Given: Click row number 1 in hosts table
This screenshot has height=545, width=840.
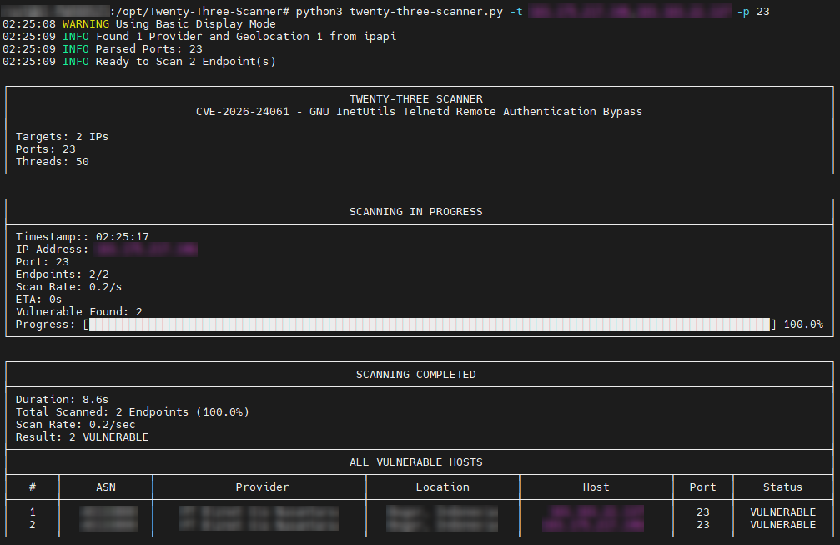Looking at the screenshot, I should coord(33,512).
